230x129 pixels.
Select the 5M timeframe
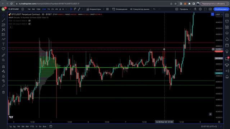[33, 9]
